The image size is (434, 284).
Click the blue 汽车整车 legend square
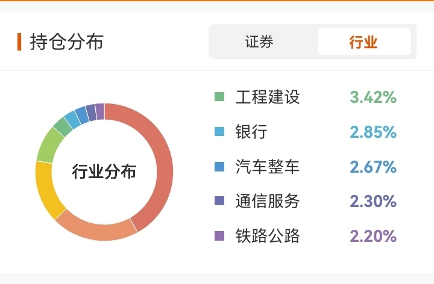(x=219, y=166)
